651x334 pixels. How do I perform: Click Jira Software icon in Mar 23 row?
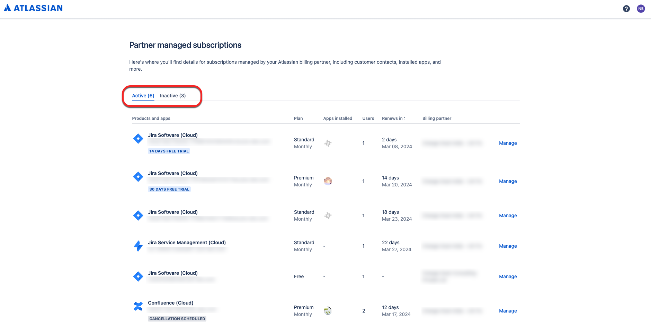pos(138,216)
